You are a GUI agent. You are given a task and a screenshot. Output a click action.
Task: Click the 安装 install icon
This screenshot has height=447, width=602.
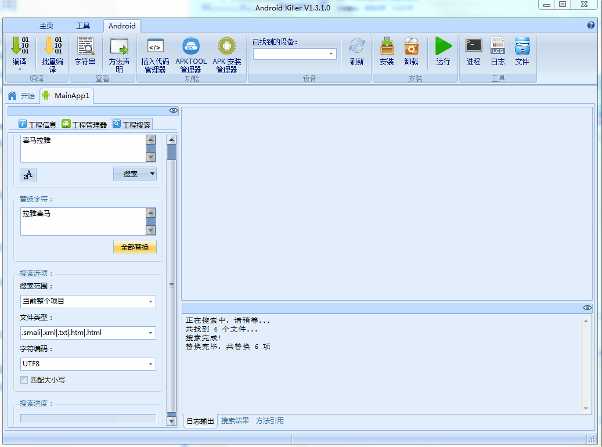[387, 51]
